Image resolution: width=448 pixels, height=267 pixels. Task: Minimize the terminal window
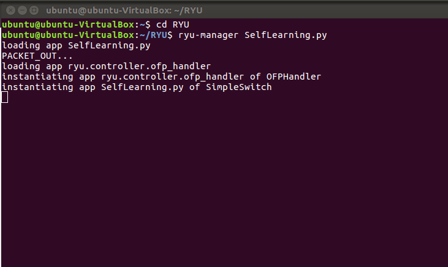point(20,10)
